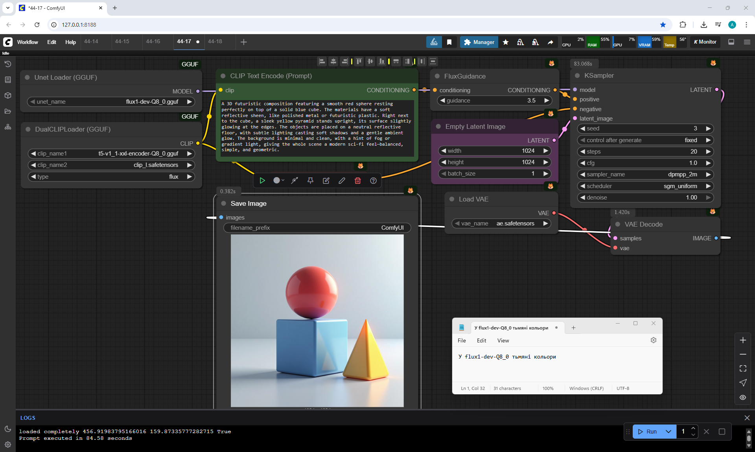
Task: Toggle link visibility eye icon
Action: point(743,397)
